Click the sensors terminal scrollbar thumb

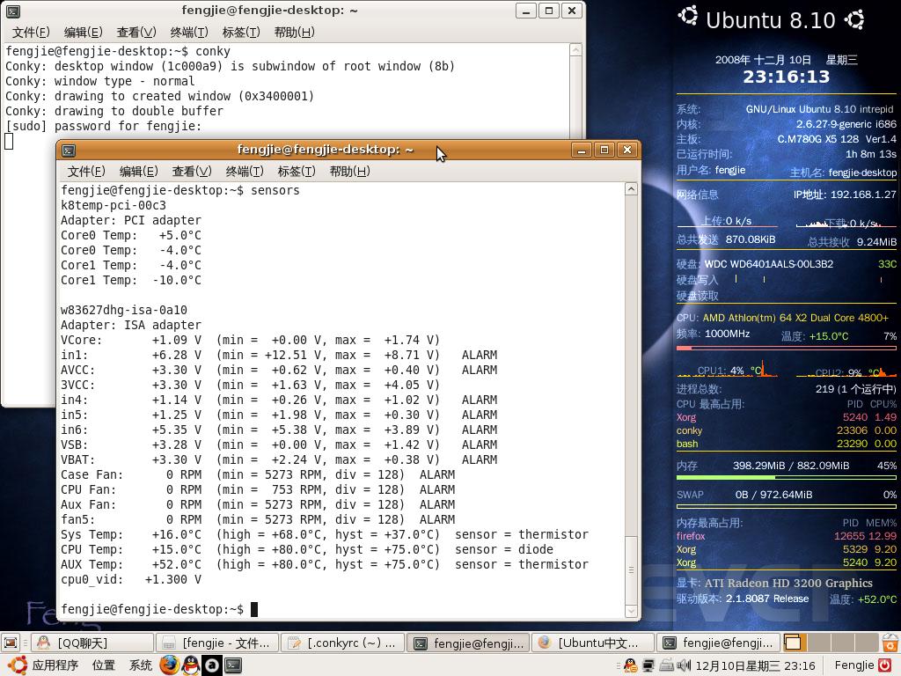[x=631, y=569]
